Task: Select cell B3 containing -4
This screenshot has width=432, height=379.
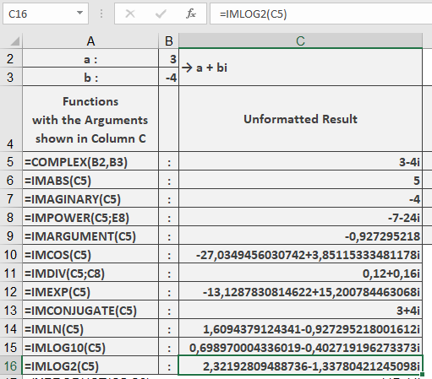Action: [168, 77]
